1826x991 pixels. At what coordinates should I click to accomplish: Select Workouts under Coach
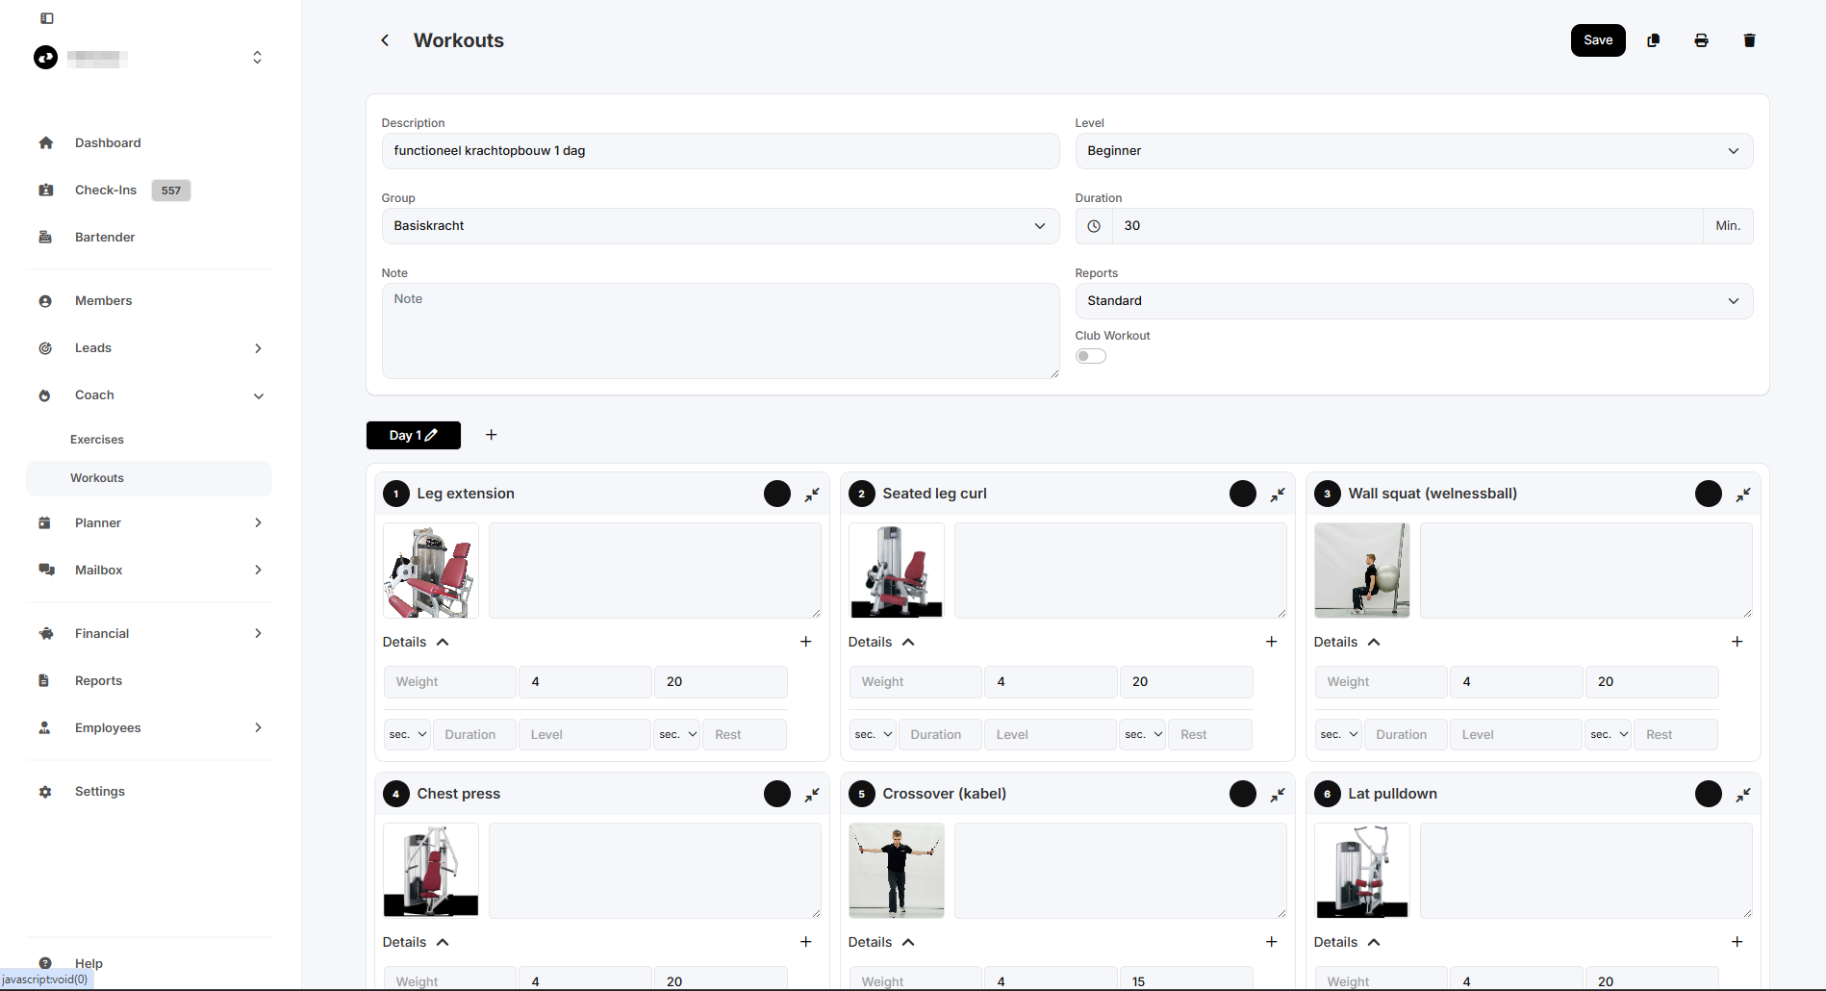coord(149,478)
